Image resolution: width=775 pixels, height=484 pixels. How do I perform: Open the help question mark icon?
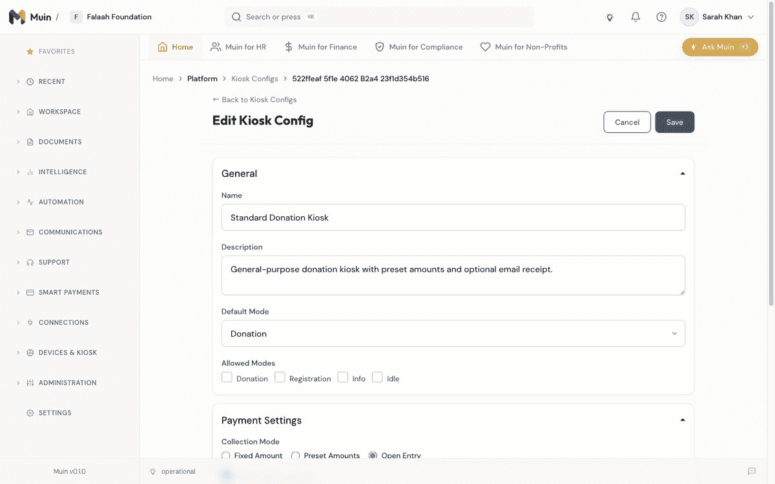click(661, 17)
